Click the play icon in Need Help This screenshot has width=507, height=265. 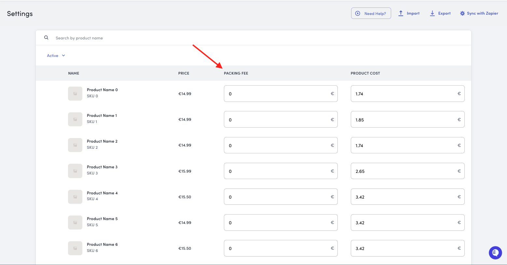358,13
